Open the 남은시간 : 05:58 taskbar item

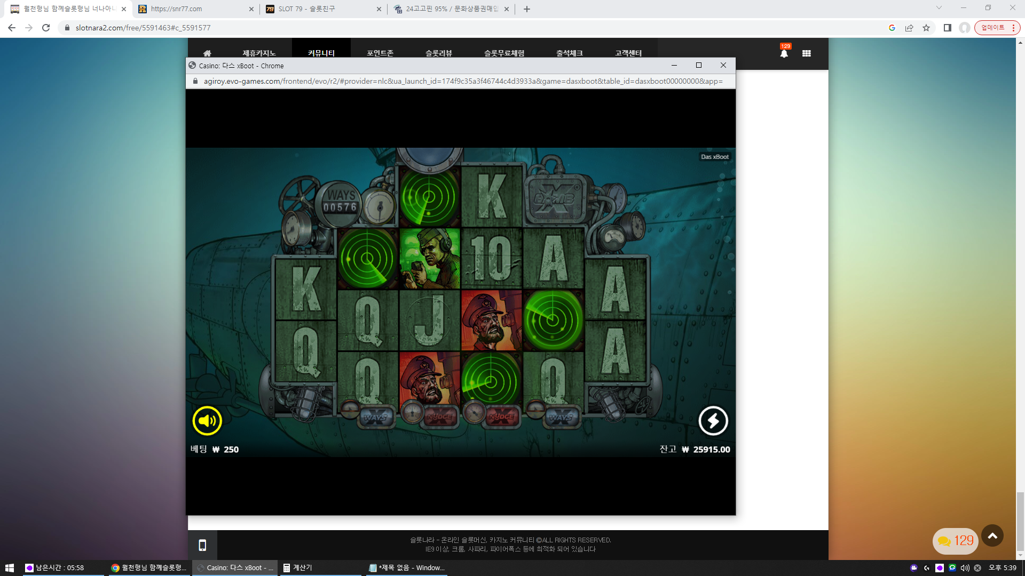[63, 568]
